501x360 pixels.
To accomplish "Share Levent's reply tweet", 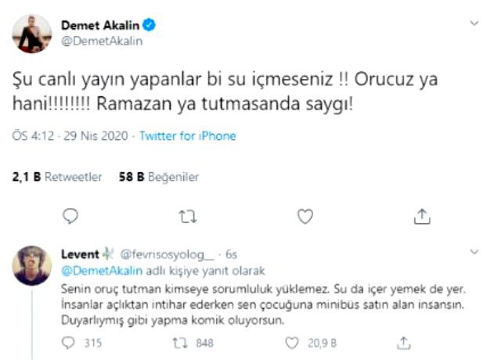I will pos(404,342).
